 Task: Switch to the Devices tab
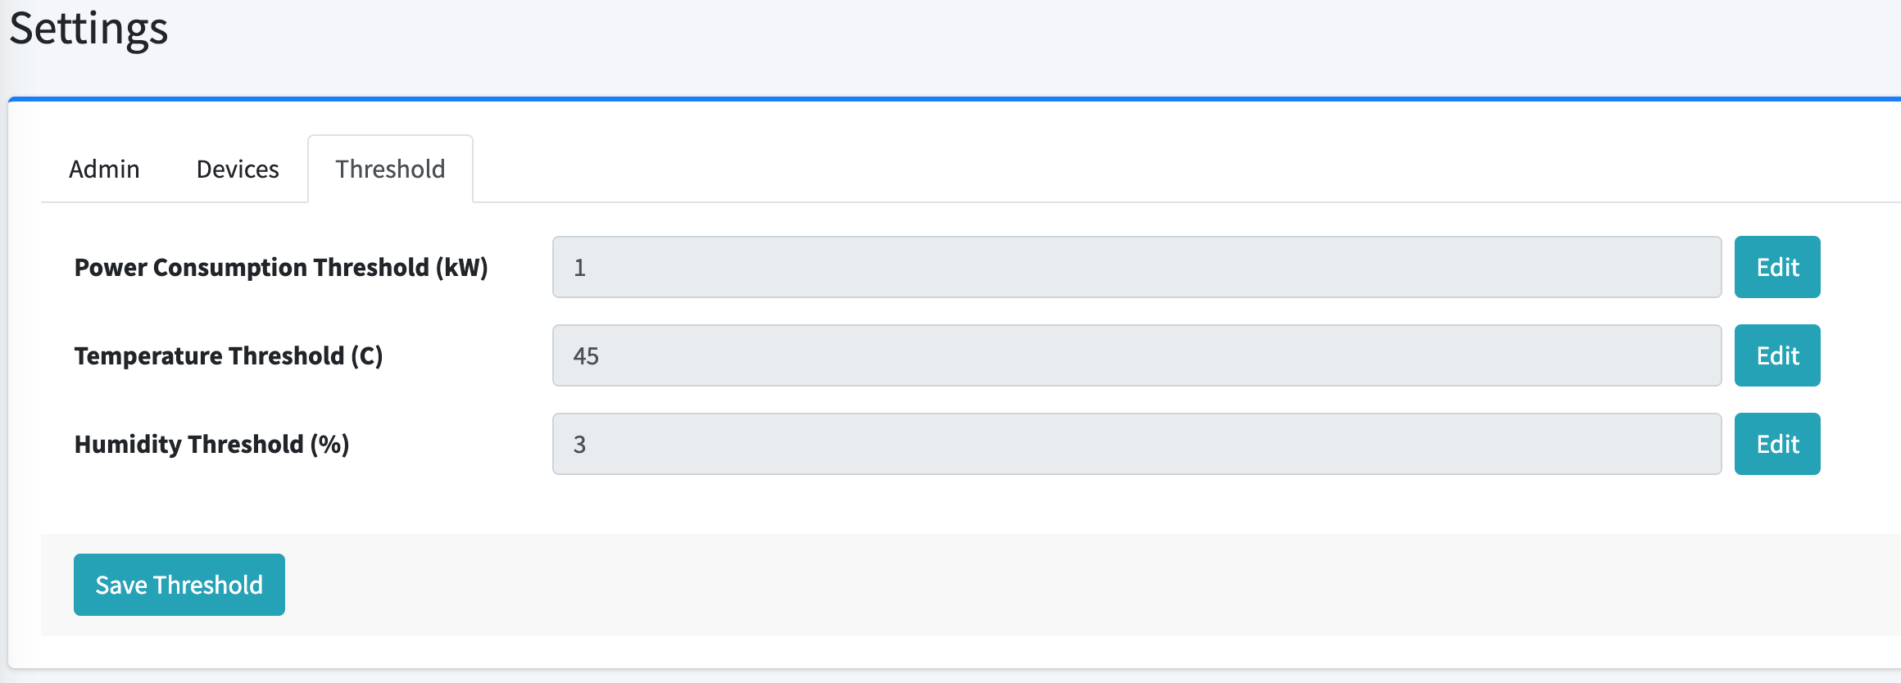(238, 169)
